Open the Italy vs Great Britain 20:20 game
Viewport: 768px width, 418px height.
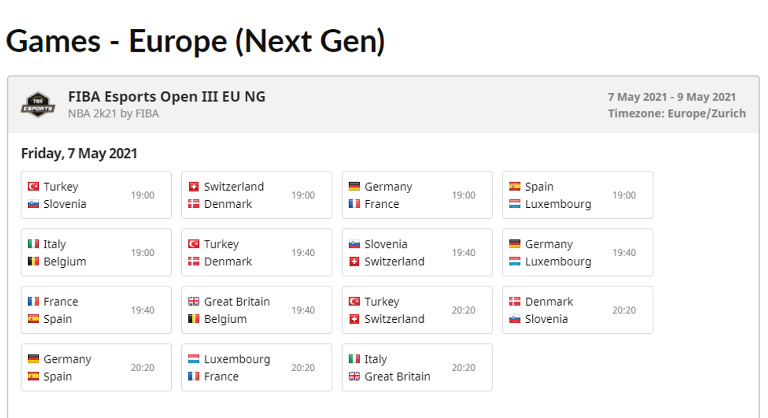click(417, 368)
